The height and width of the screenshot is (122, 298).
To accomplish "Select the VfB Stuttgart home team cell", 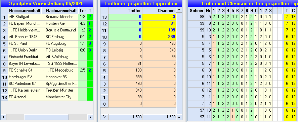I will pyautogui.click(x=25, y=17).
